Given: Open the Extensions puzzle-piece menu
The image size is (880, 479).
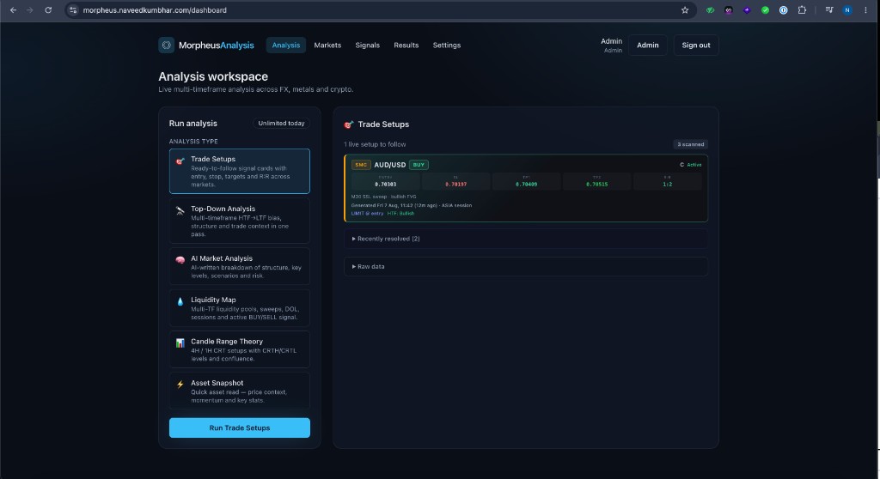Looking at the screenshot, I should pos(802,10).
